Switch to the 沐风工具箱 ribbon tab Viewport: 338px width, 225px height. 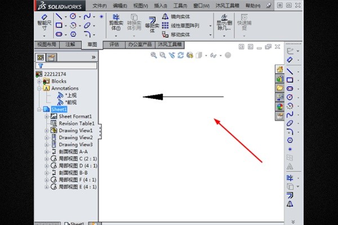tap(170, 44)
